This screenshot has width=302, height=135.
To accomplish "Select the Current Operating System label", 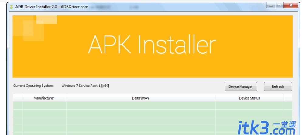I will point(33,86).
